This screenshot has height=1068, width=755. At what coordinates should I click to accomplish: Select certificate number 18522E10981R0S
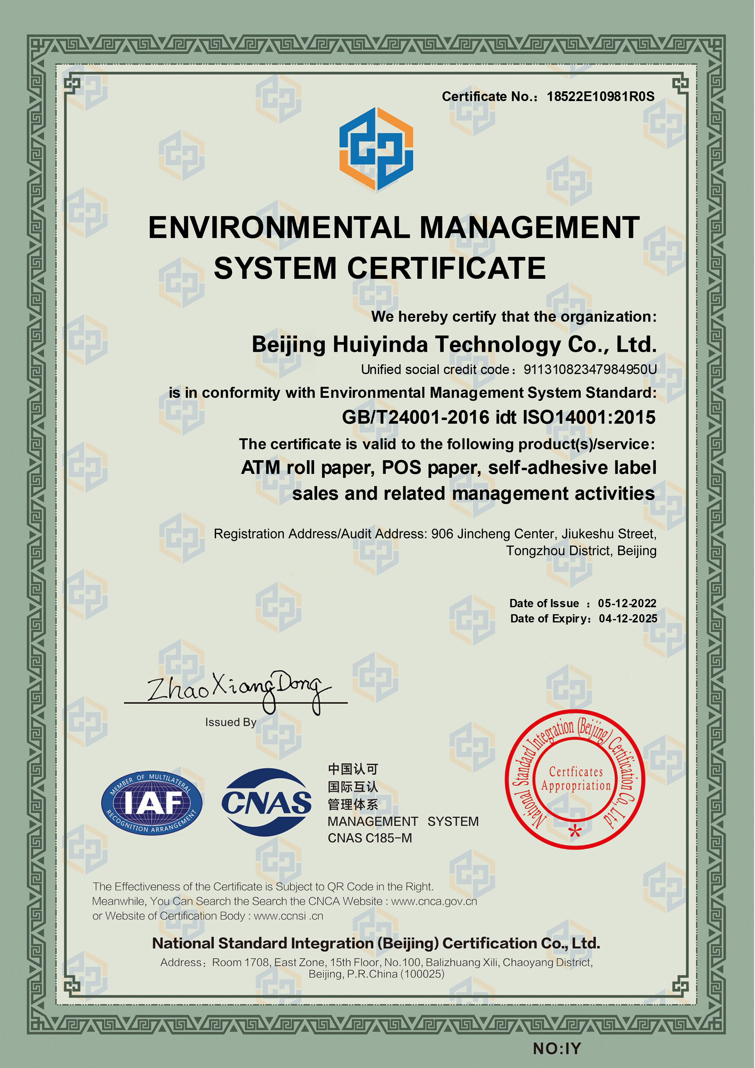[x=600, y=96]
